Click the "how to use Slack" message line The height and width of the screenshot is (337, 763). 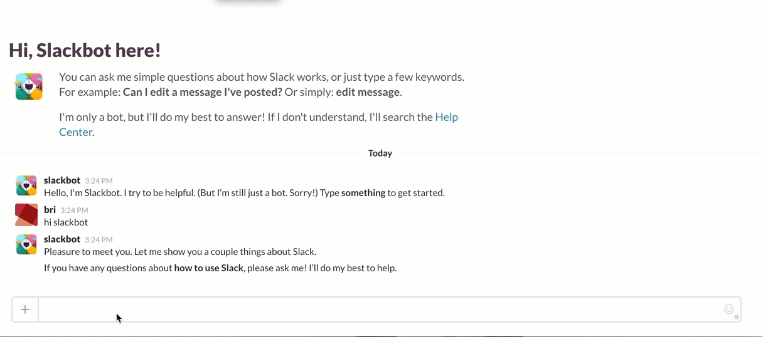(x=220, y=268)
